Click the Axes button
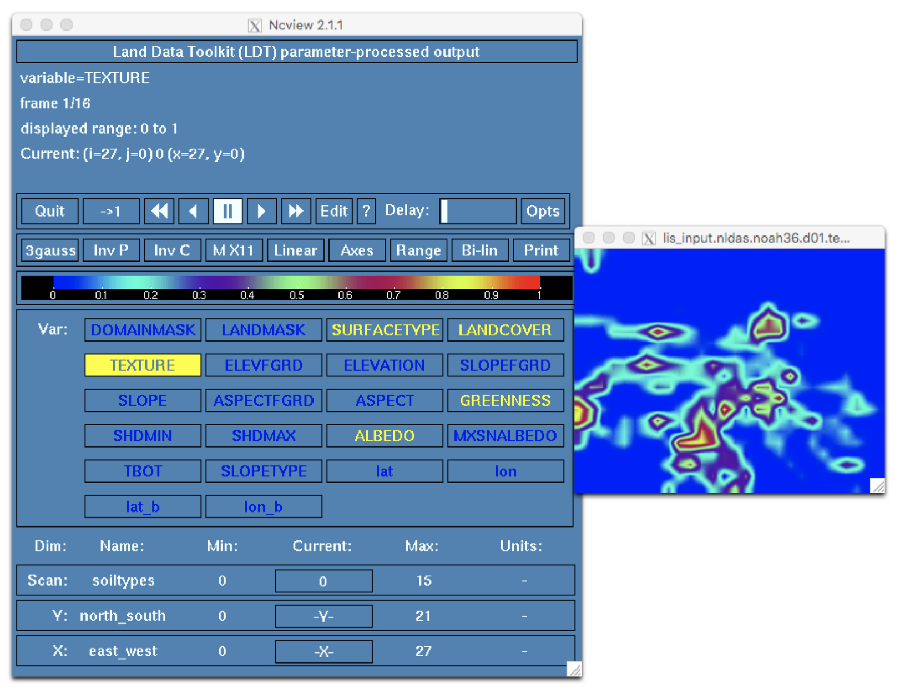Viewport: 920px width, 693px height. click(357, 250)
